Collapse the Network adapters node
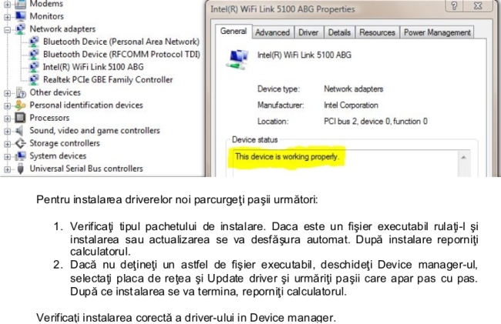The image size is (501, 324). pyautogui.click(x=7, y=30)
